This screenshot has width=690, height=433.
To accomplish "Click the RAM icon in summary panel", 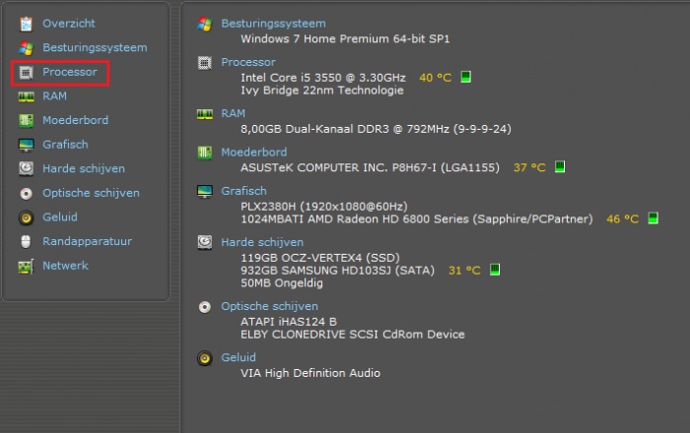I will pyautogui.click(x=205, y=114).
